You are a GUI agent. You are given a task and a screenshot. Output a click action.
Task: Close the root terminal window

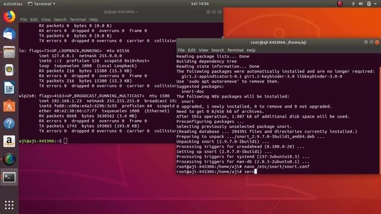pos(377,42)
